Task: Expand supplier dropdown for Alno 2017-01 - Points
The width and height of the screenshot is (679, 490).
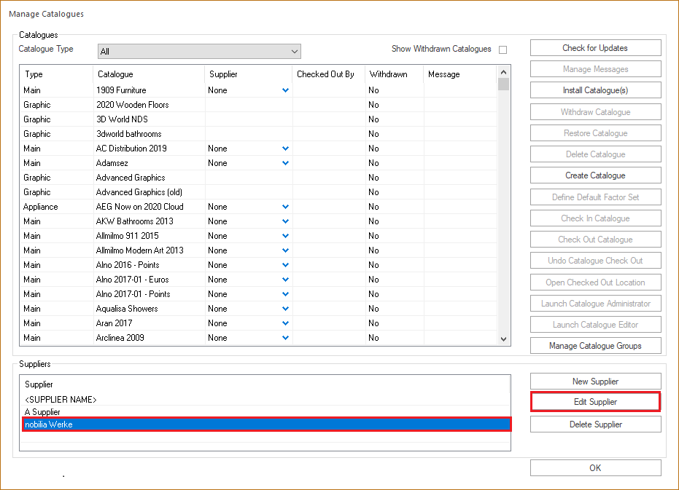Action: (x=285, y=294)
